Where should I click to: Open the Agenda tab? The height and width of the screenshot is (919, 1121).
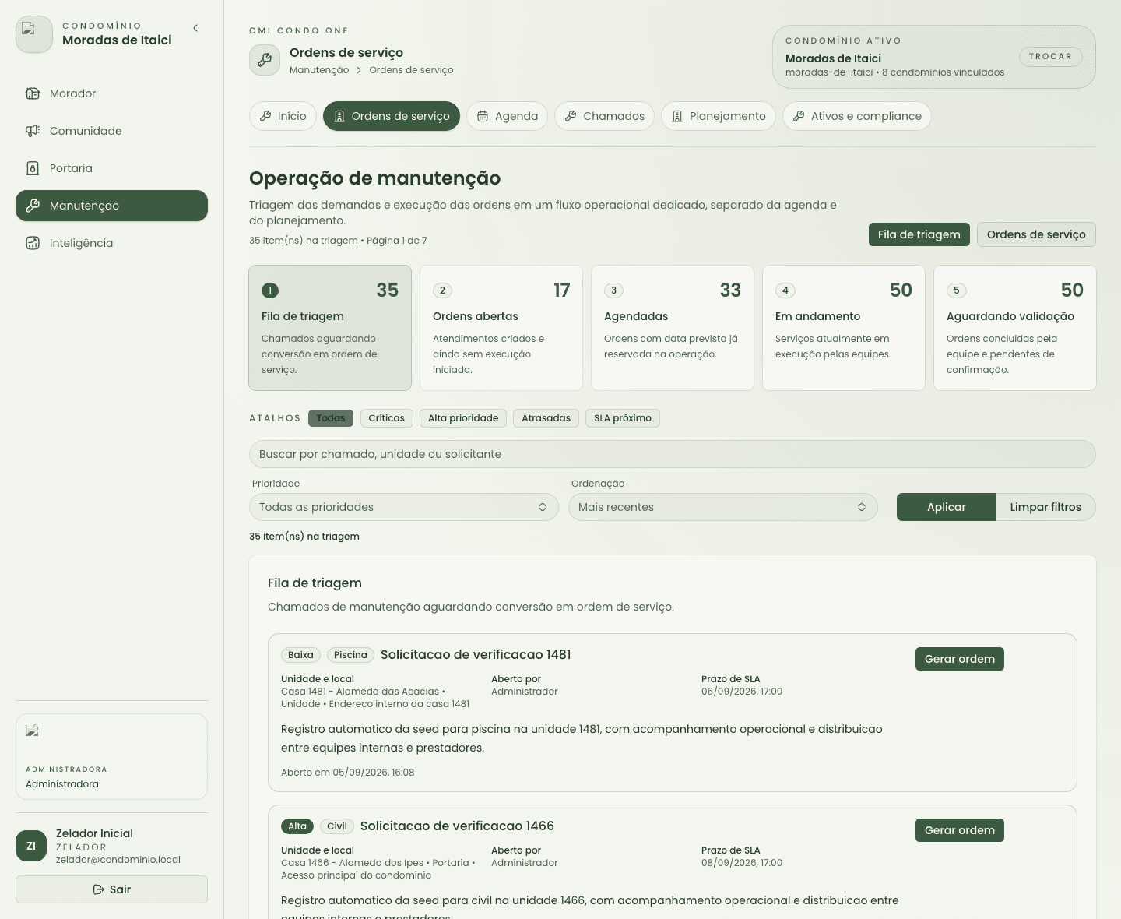(508, 116)
